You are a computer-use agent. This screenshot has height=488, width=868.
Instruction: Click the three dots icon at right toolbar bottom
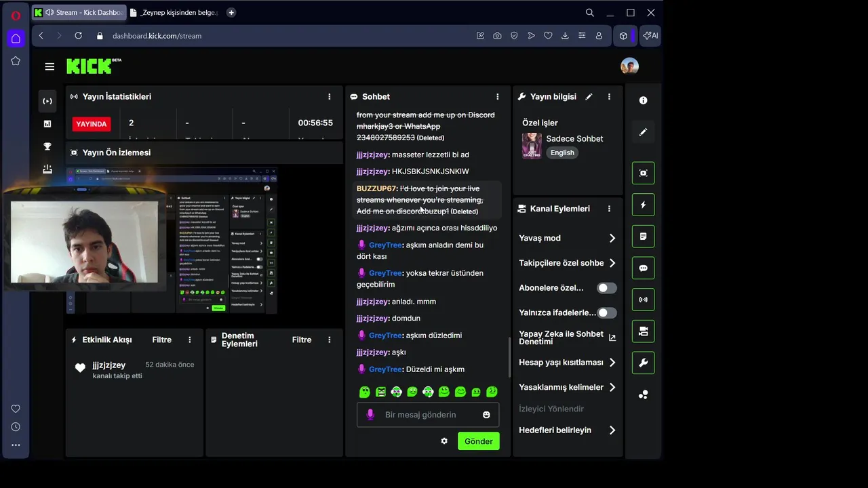(643, 394)
